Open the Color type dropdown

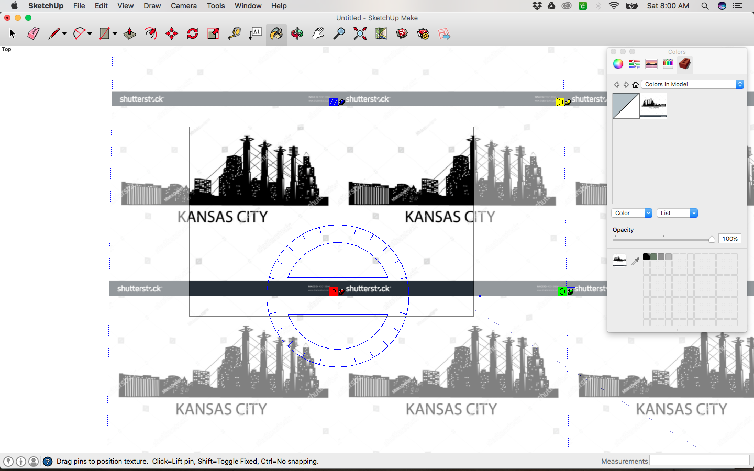[x=631, y=213]
